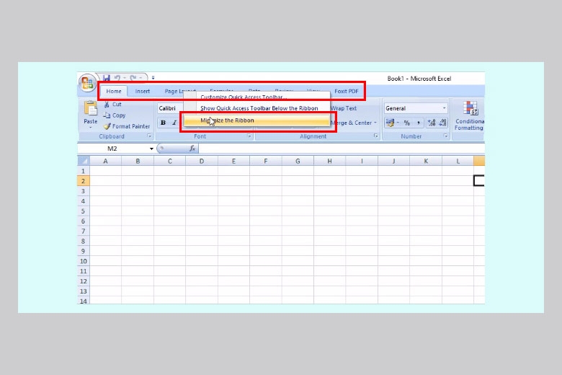Click cell F9 in the worksheet
This screenshot has height=375, width=562.
[x=266, y=251]
